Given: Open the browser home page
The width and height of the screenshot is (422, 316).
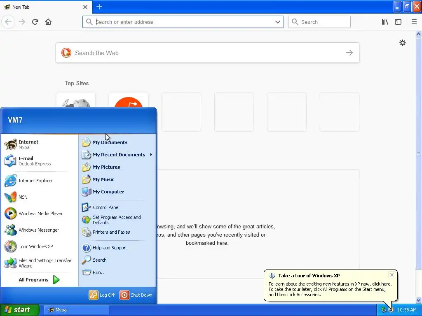Looking at the screenshot, I should pos(48,22).
